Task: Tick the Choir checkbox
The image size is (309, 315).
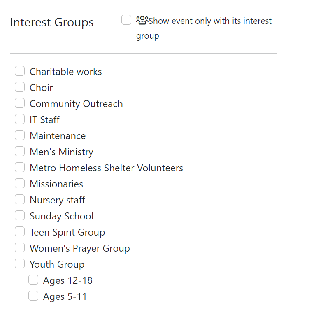Action: 20,87
